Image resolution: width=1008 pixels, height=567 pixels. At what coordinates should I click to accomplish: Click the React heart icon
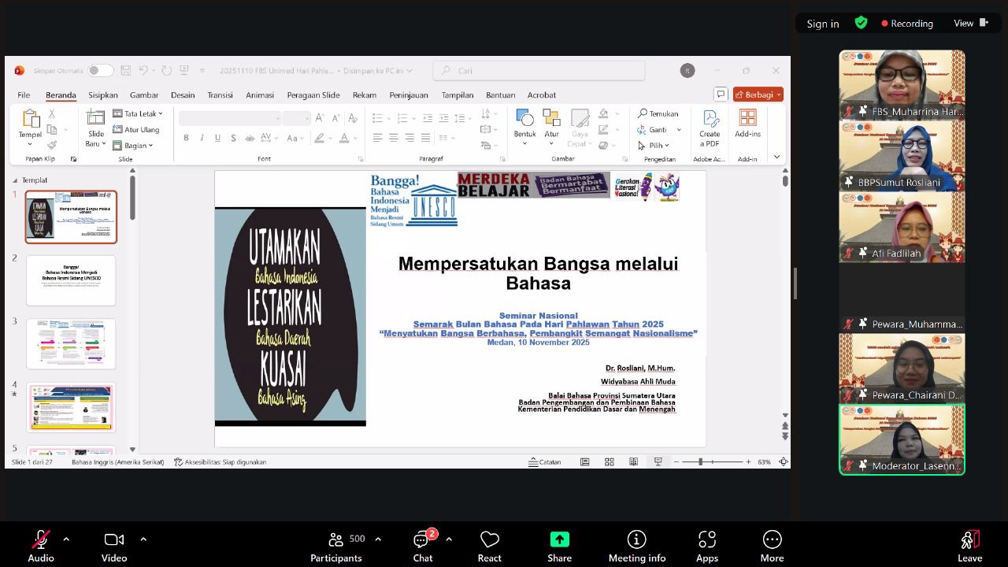click(x=489, y=539)
